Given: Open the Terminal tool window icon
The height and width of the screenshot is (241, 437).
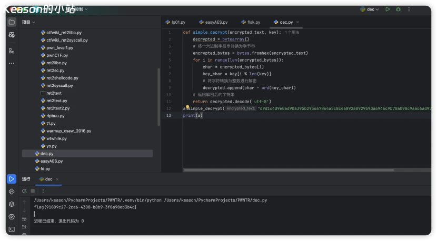Looking at the screenshot, I should [x=12, y=229].
